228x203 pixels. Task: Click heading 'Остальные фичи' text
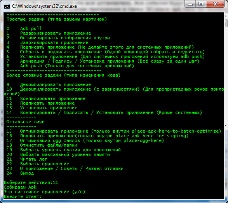point(26,122)
